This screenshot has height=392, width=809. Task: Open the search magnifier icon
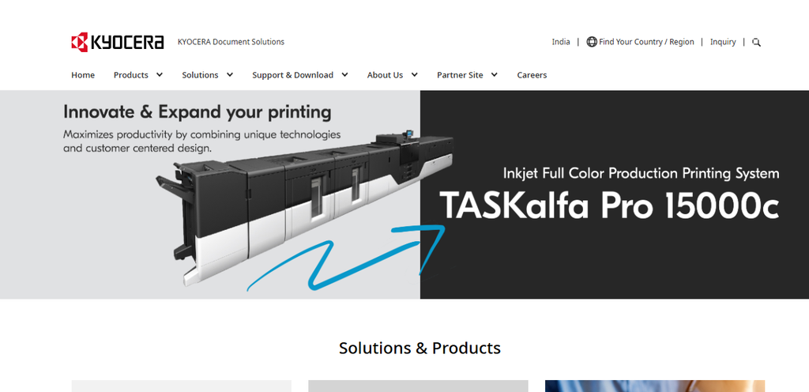click(x=756, y=43)
